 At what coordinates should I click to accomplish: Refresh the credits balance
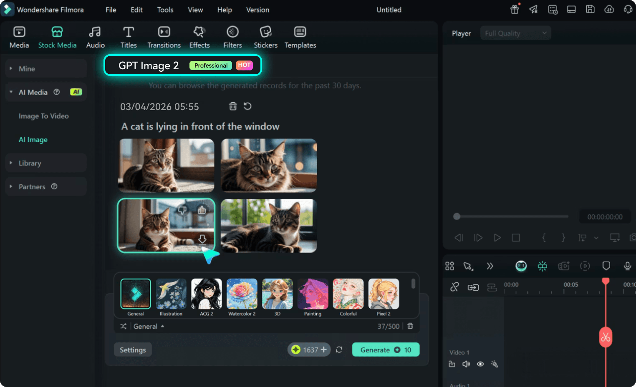pyautogui.click(x=339, y=349)
